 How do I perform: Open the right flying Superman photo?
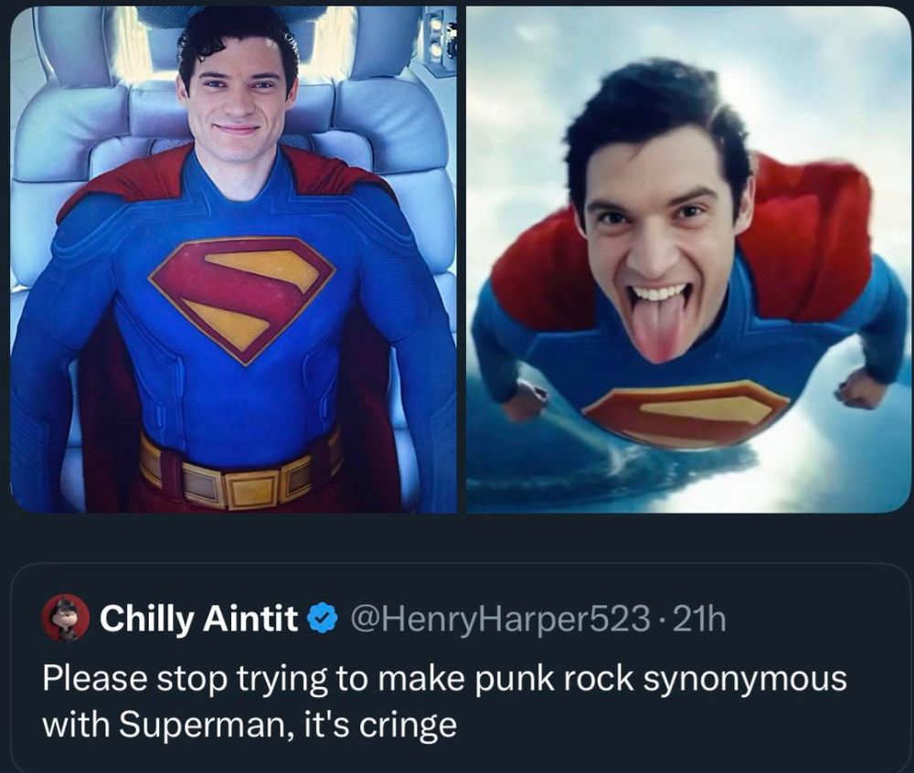pyautogui.click(x=688, y=259)
